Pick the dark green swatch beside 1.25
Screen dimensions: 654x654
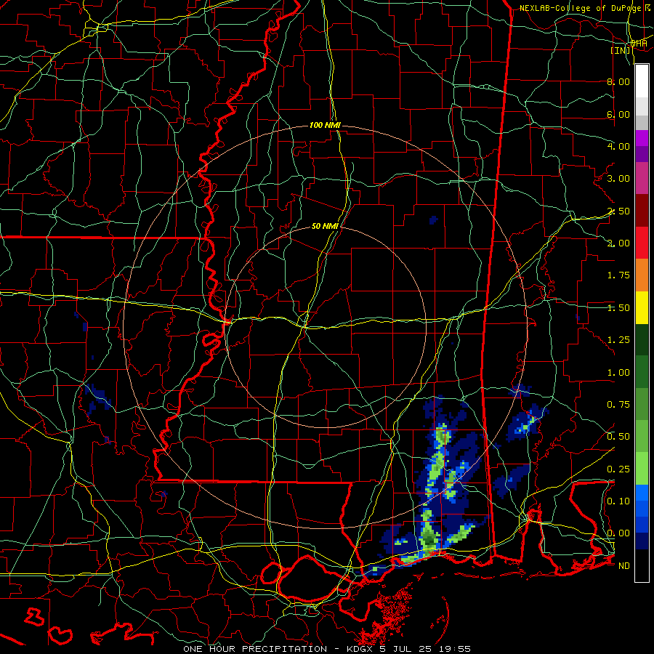coord(642,339)
